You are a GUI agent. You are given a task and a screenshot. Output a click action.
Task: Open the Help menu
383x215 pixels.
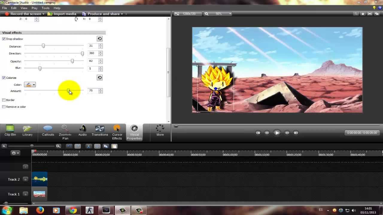tap(57, 8)
